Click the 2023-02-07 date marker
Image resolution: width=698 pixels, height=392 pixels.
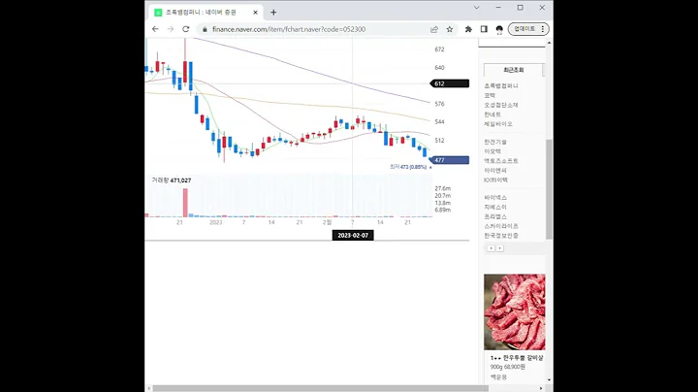tap(353, 235)
